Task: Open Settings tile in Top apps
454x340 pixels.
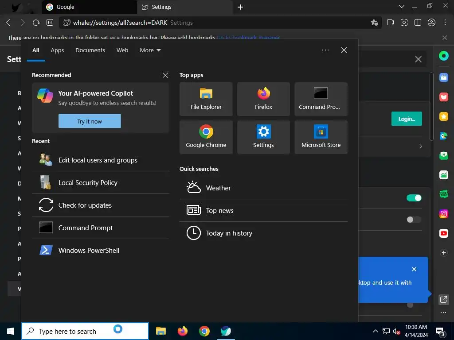Action: pos(263,137)
